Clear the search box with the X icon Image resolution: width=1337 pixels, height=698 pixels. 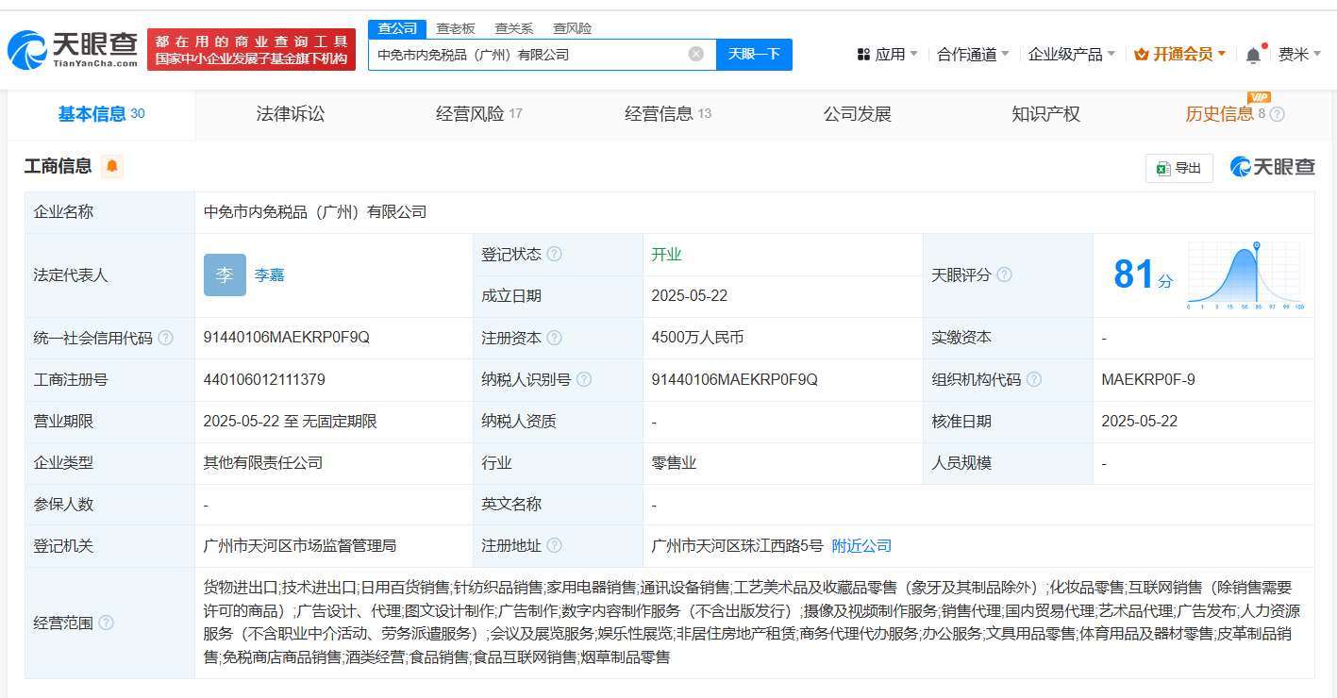[696, 54]
